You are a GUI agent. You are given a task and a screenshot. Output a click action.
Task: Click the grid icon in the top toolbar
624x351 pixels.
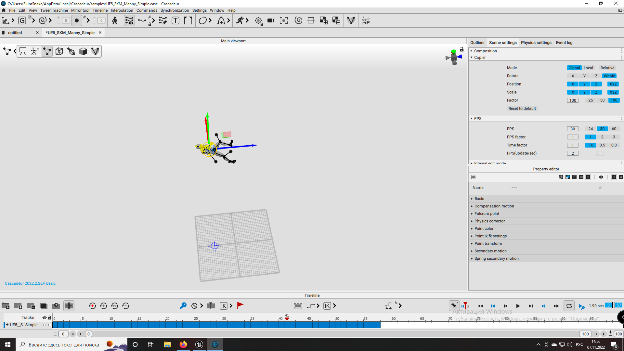click(x=311, y=21)
